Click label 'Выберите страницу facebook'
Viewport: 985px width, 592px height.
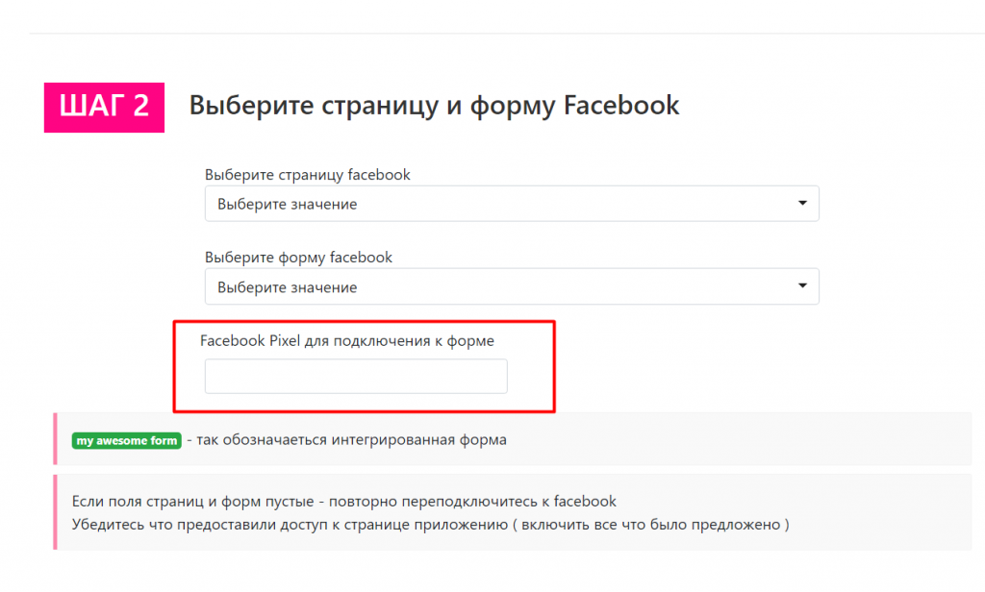coord(307,175)
